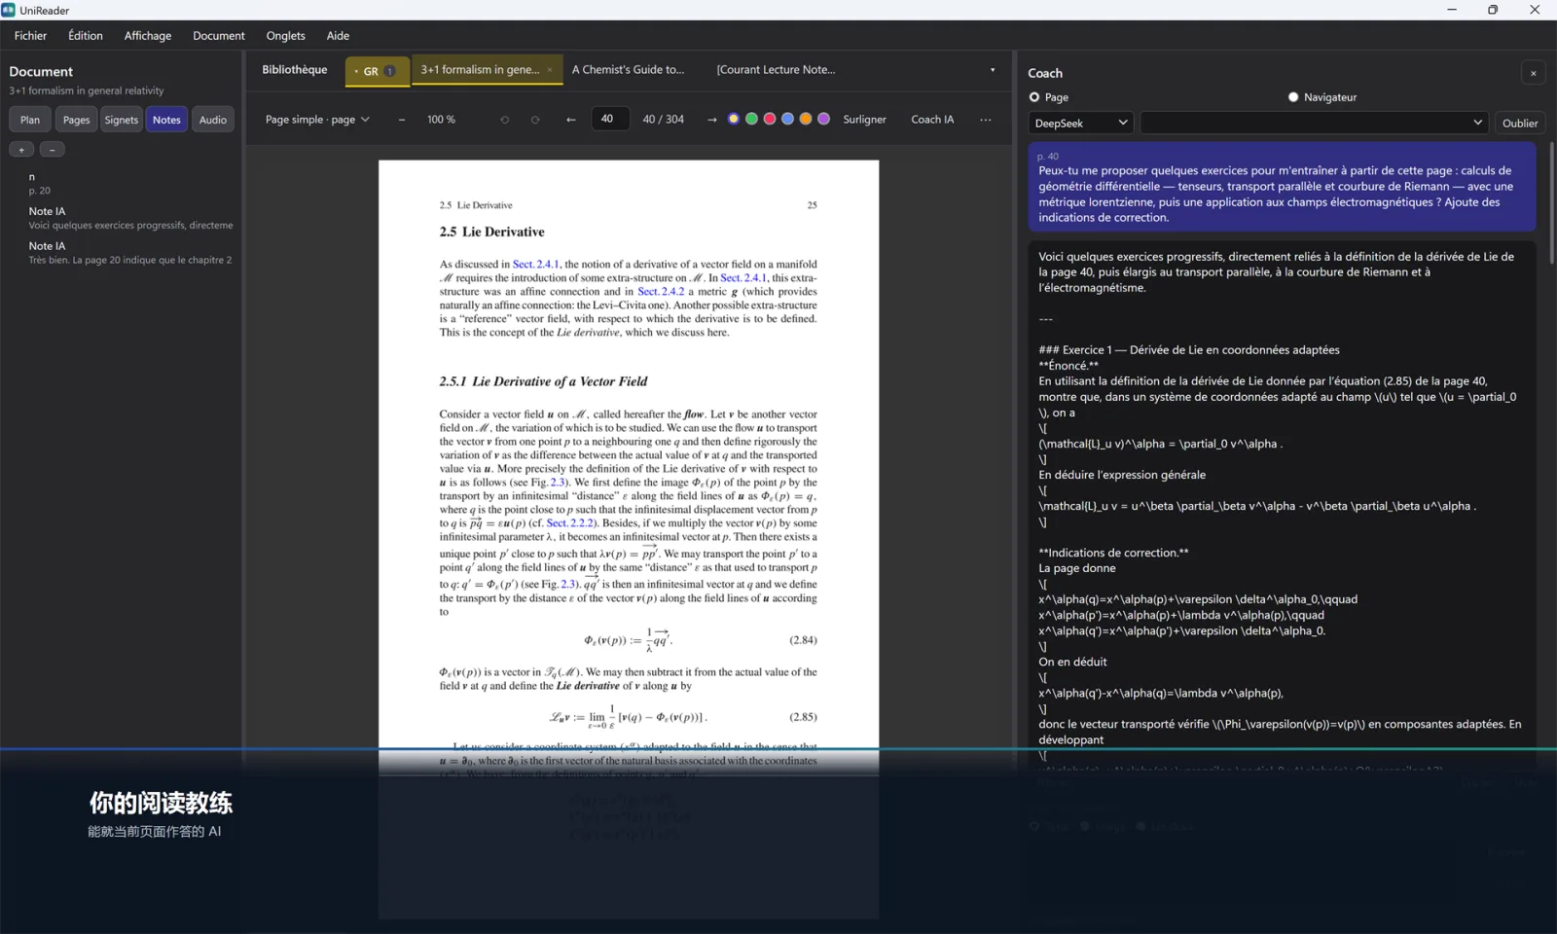The width and height of the screenshot is (1557, 934).
Task: Click the Oublier button
Action: click(x=1520, y=124)
